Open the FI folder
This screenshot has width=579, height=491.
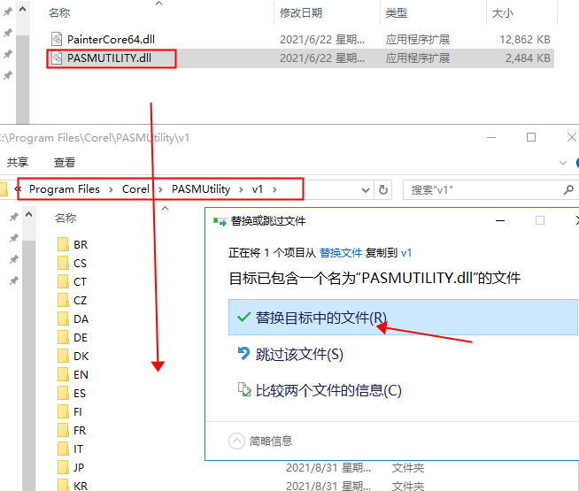pyautogui.click(x=70, y=411)
